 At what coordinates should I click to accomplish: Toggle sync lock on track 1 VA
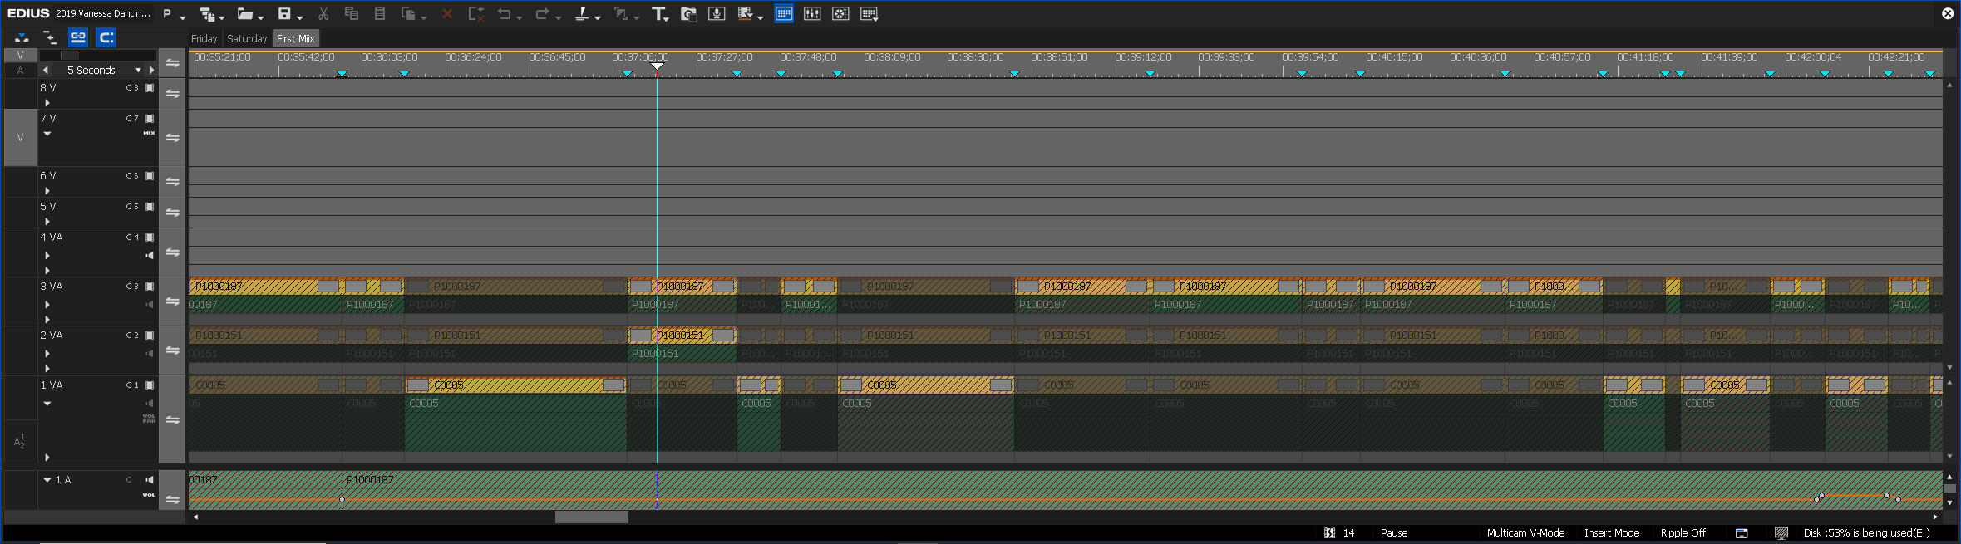pos(172,420)
